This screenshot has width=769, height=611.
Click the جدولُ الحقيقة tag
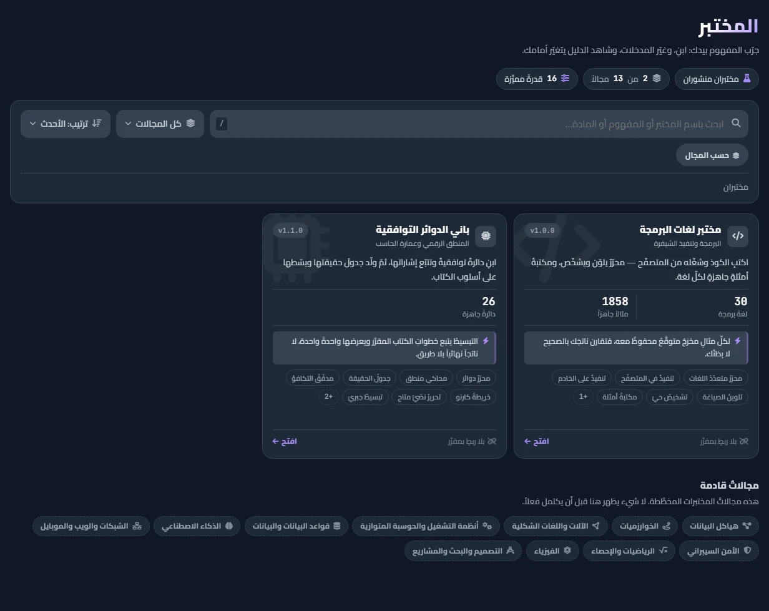point(370,378)
